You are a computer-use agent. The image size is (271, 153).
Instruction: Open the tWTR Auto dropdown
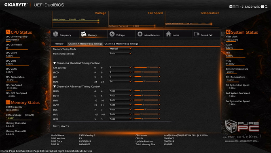tap(120, 95)
